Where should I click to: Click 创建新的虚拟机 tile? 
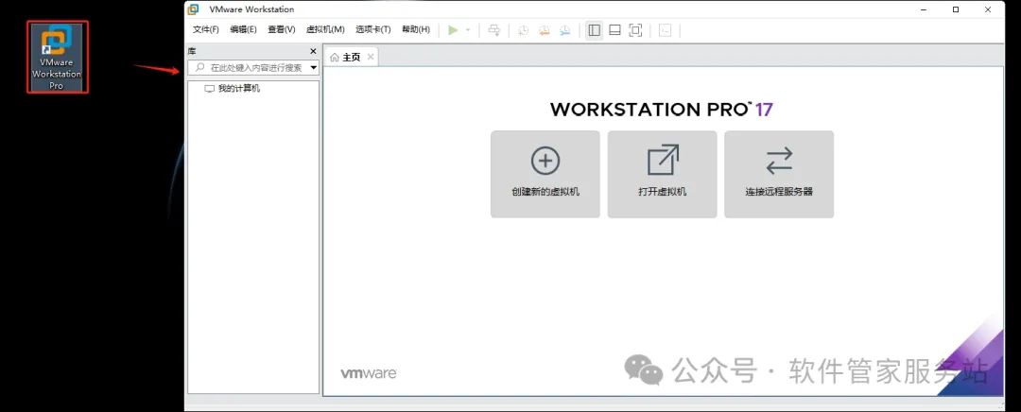pos(545,174)
